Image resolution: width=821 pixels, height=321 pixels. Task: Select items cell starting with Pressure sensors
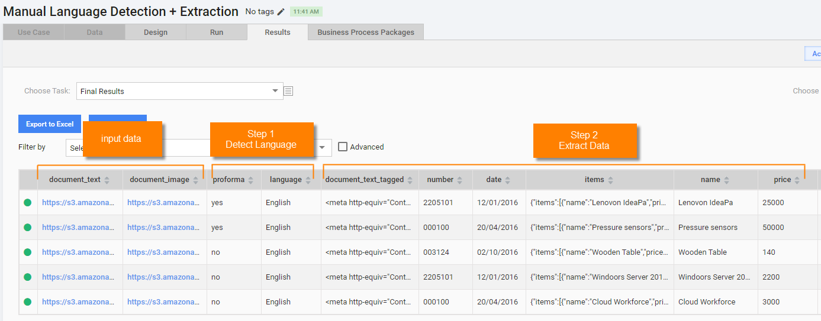pyautogui.click(x=600, y=227)
